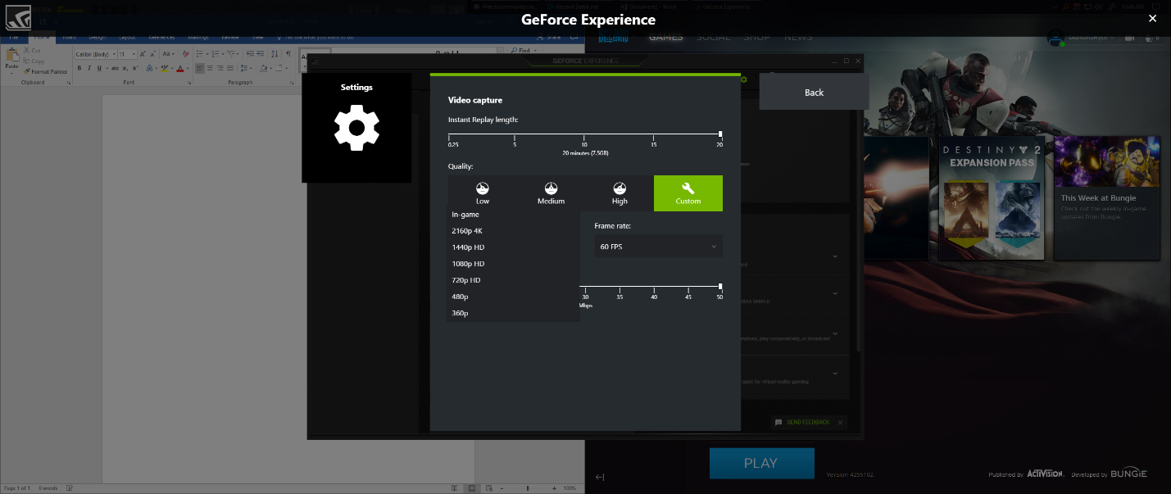1171x494 pixels.
Task: Click Tell me what you want to do
Action: point(319,37)
